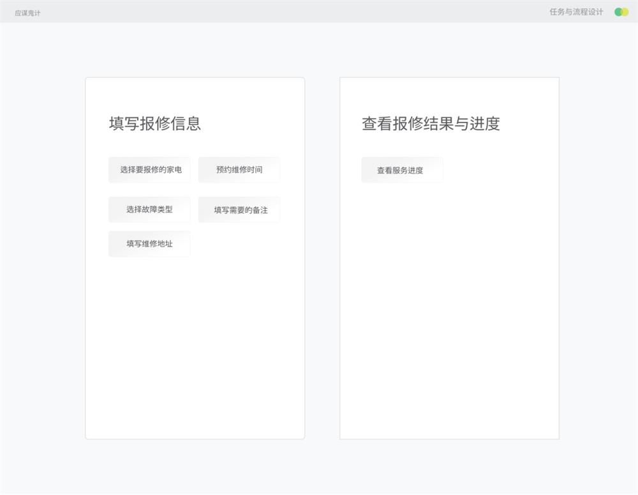Viewport: 638px width, 495px height.
Task: Open the 预约维修时间 step
Action: click(x=239, y=170)
